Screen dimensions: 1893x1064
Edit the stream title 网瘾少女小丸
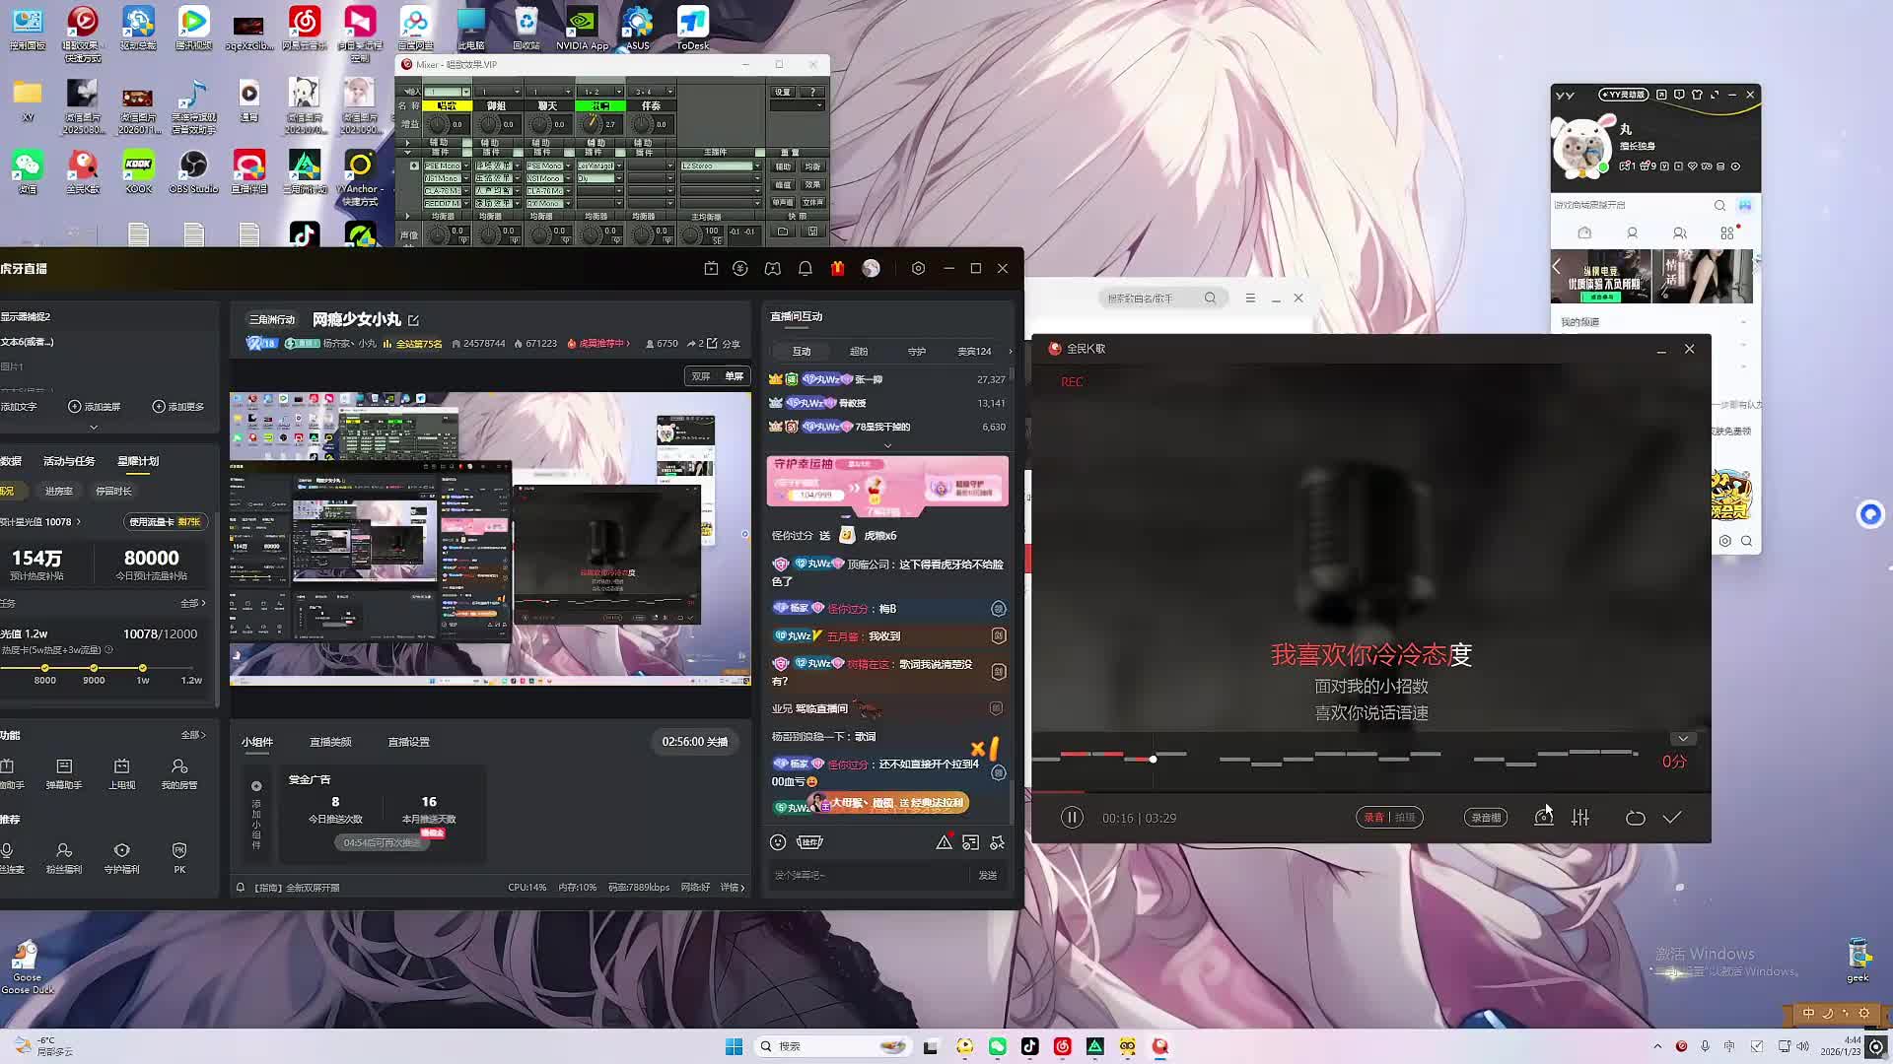[414, 320]
